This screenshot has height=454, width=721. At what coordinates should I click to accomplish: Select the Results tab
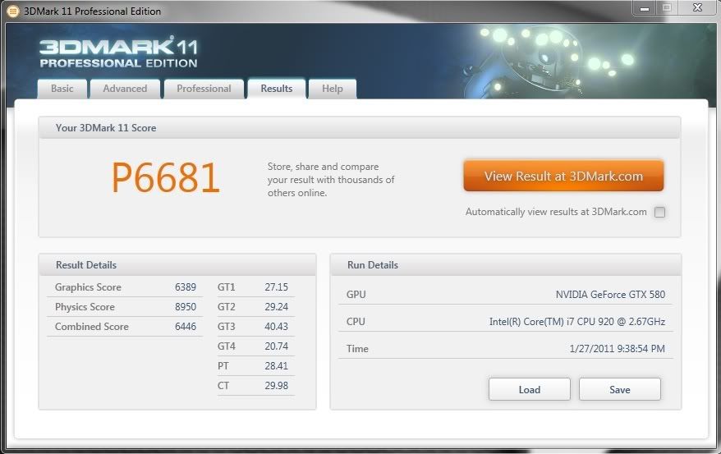[x=277, y=88]
